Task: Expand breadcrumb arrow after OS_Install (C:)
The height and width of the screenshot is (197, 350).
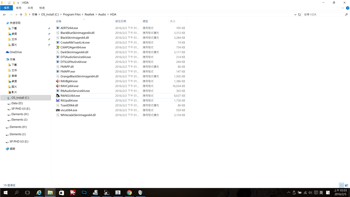Action: click(x=61, y=14)
